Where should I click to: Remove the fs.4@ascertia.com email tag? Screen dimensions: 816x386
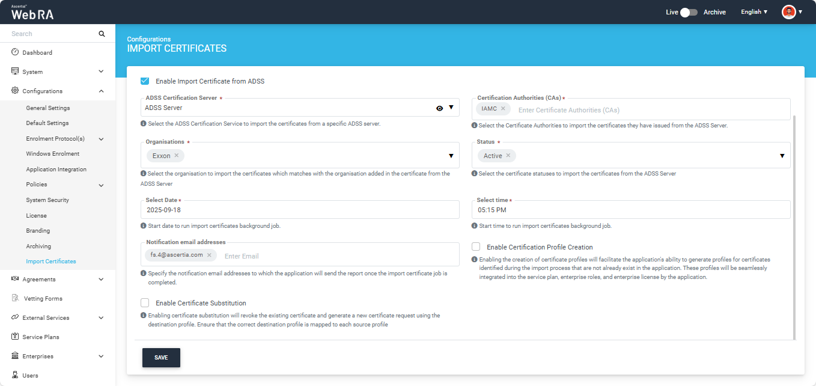209,255
